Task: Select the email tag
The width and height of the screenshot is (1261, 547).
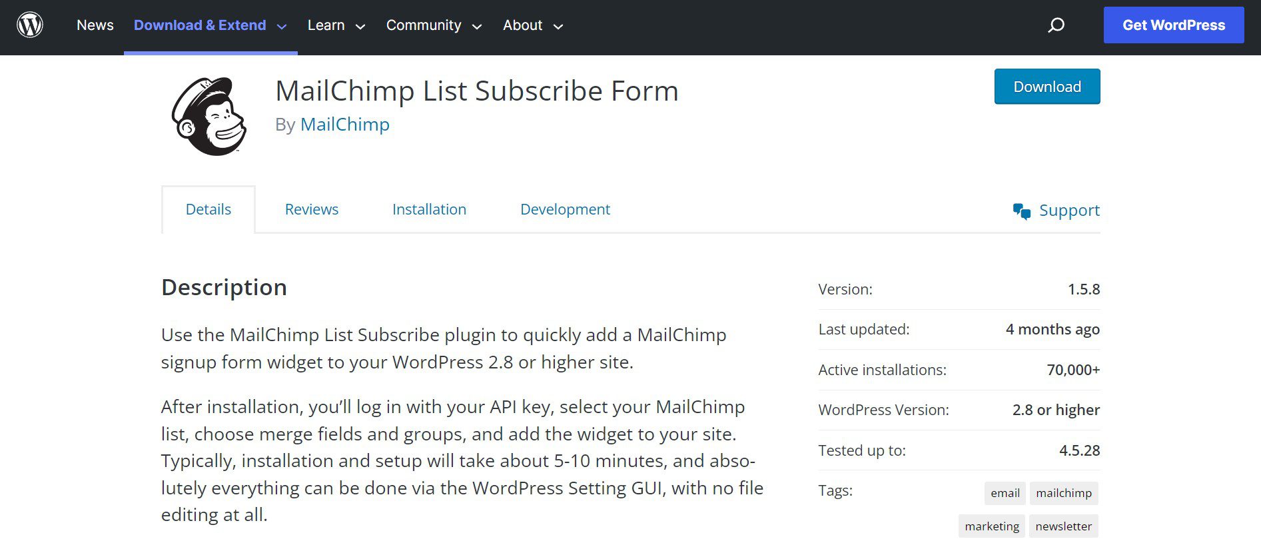Action: (1005, 493)
